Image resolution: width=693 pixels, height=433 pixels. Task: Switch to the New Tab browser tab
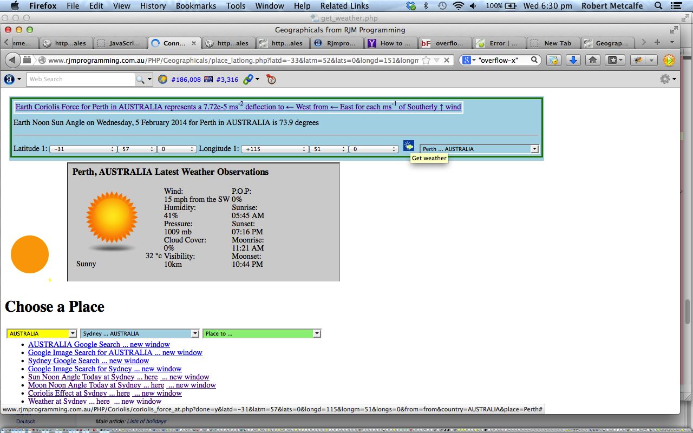pyautogui.click(x=552, y=43)
